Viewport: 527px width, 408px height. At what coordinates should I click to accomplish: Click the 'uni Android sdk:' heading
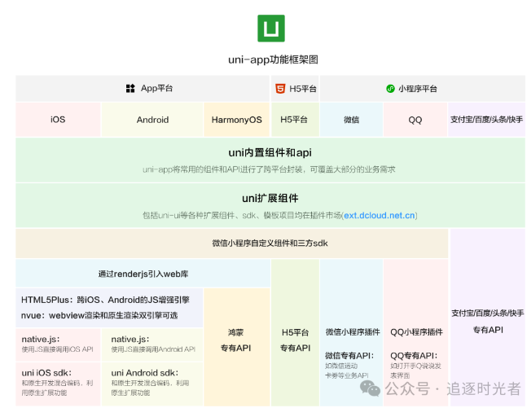pyautogui.click(x=145, y=373)
